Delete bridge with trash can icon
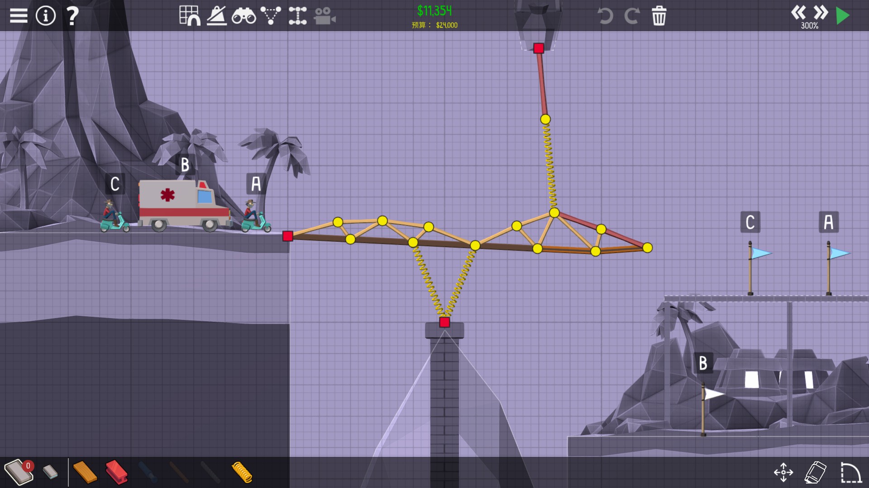This screenshot has width=869, height=488. (x=659, y=16)
